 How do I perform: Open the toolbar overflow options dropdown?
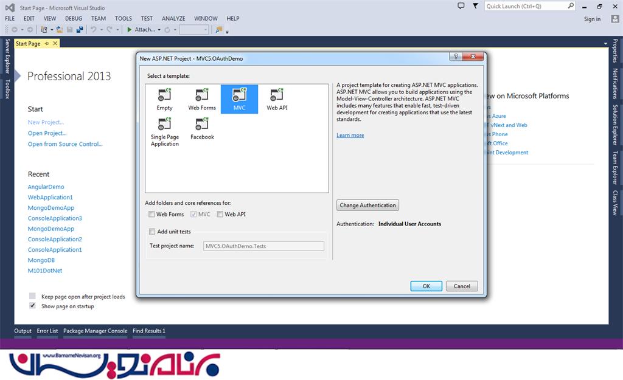tap(228, 32)
